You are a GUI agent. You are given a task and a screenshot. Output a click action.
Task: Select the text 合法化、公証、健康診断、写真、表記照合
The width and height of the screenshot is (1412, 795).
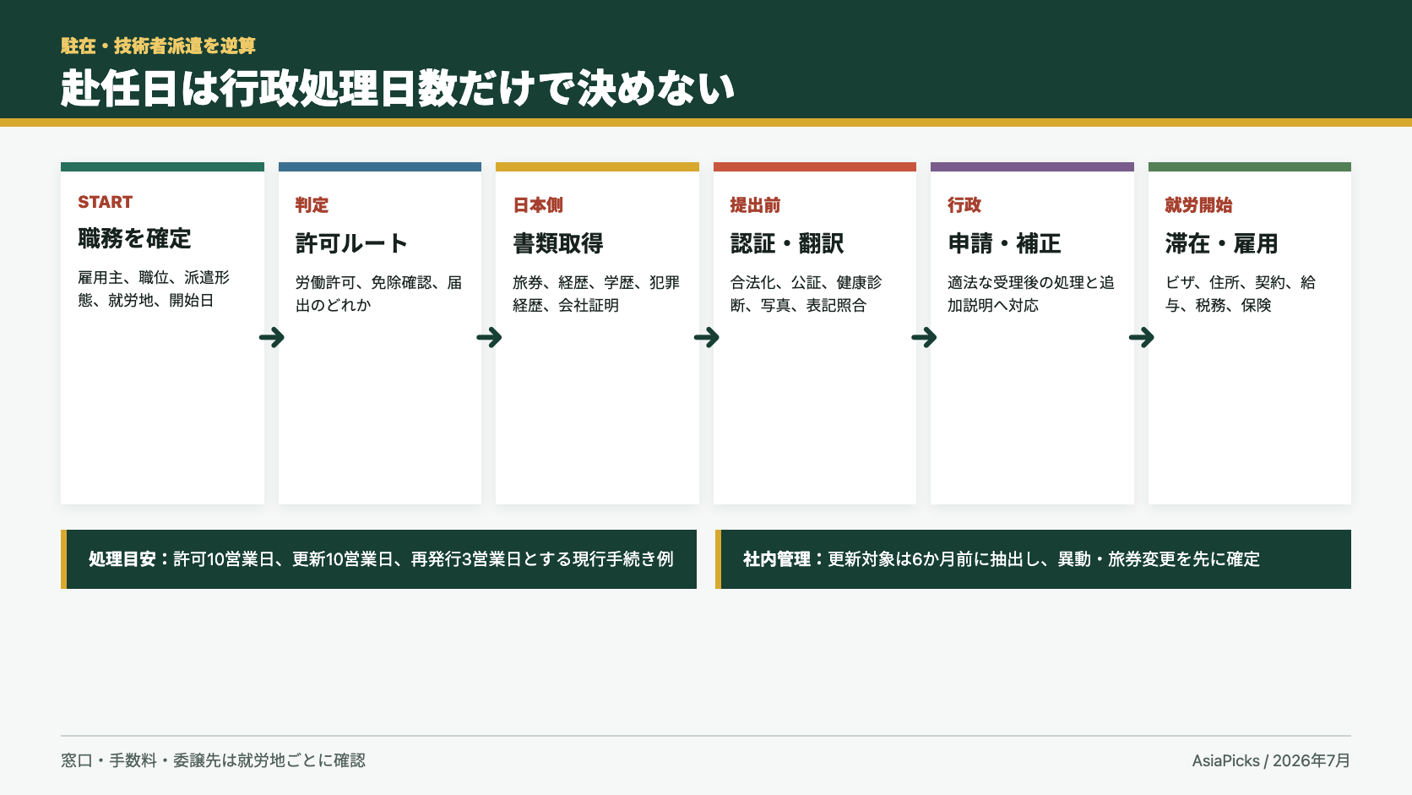[x=806, y=294]
